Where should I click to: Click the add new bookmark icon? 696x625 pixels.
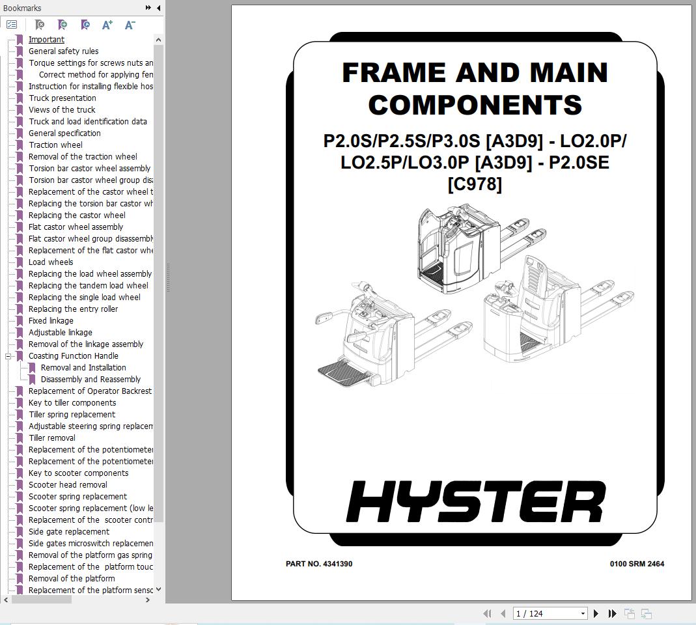tap(63, 25)
